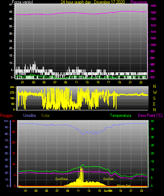Click the E wind direction letter
The image size is (164, 196).
tap(154, 104)
